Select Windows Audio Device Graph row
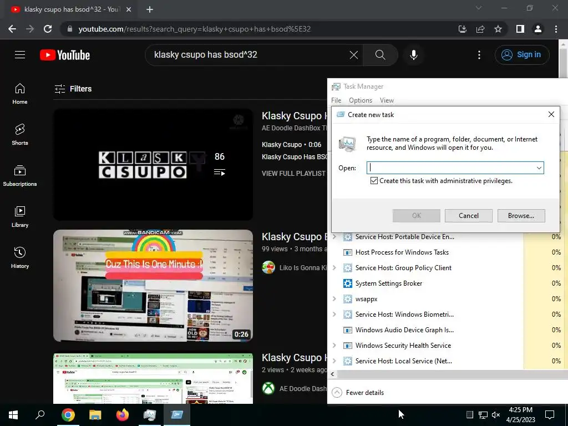Image resolution: width=568 pixels, height=426 pixels. pyautogui.click(x=404, y=330)
